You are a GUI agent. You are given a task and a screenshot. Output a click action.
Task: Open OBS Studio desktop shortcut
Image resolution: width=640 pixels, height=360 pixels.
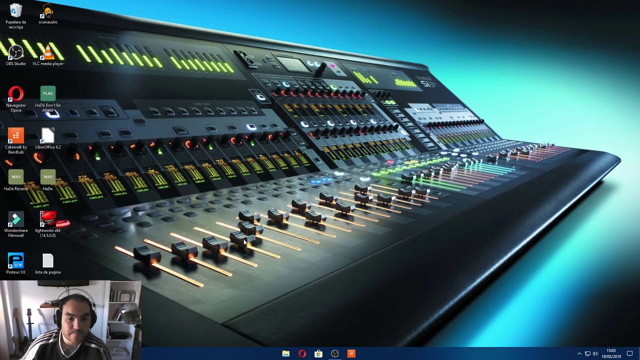point(15,55)
